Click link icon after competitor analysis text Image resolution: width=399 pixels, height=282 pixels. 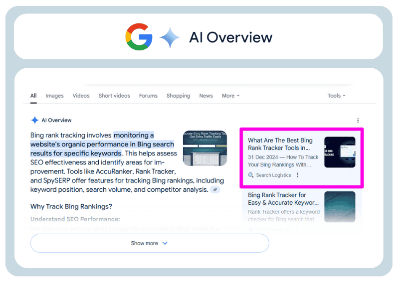(215, 189)
